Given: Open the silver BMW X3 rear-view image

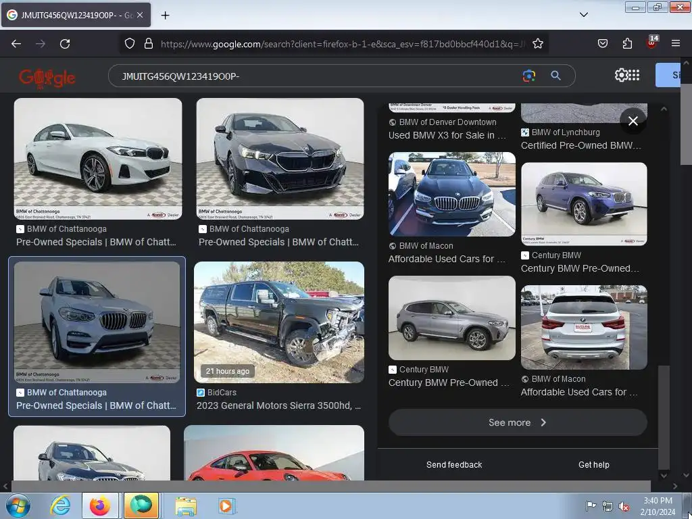Looking at the screenshot, I should tap(584, 328).
